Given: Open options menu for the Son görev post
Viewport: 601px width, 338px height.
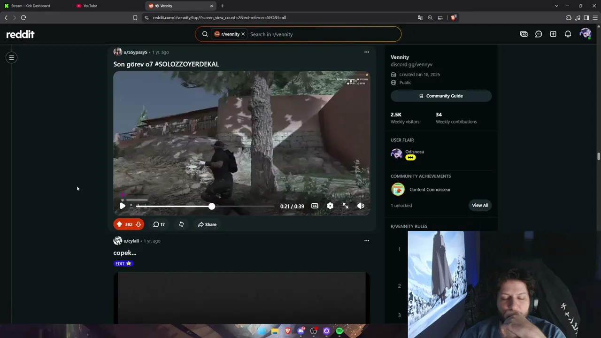Looking at the screenshot, I should pyautogui.click(x=367, y=52).
